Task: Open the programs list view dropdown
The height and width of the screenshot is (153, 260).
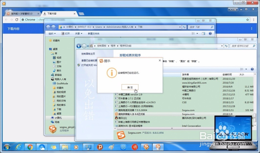Action: click(x=246, y=69)
